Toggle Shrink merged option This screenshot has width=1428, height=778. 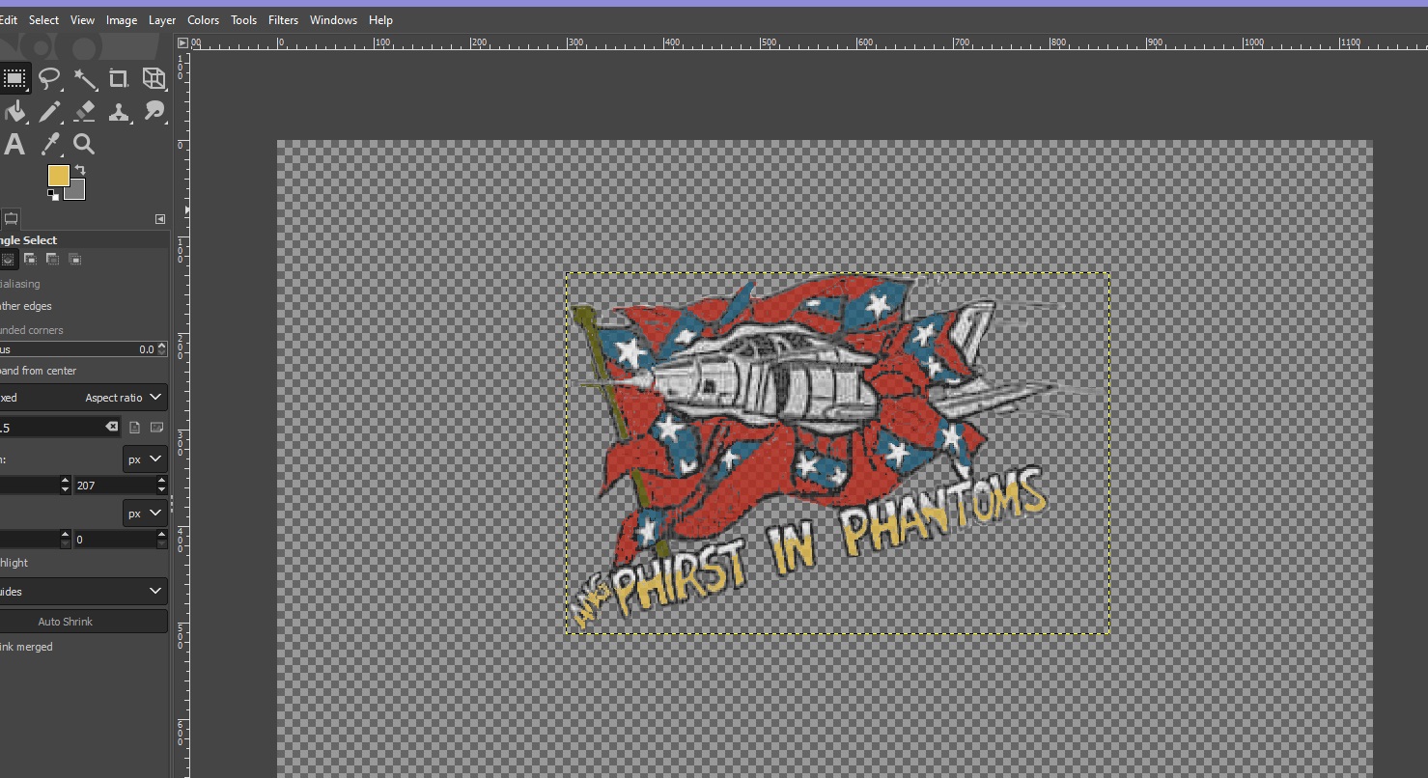27,647
